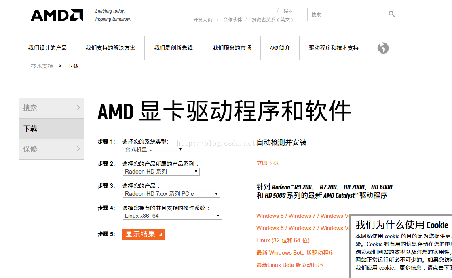The width and height of the screenshot is (452, 278).
Task: Go to 技术支持 breadcrumb
Action: [42, 66]
